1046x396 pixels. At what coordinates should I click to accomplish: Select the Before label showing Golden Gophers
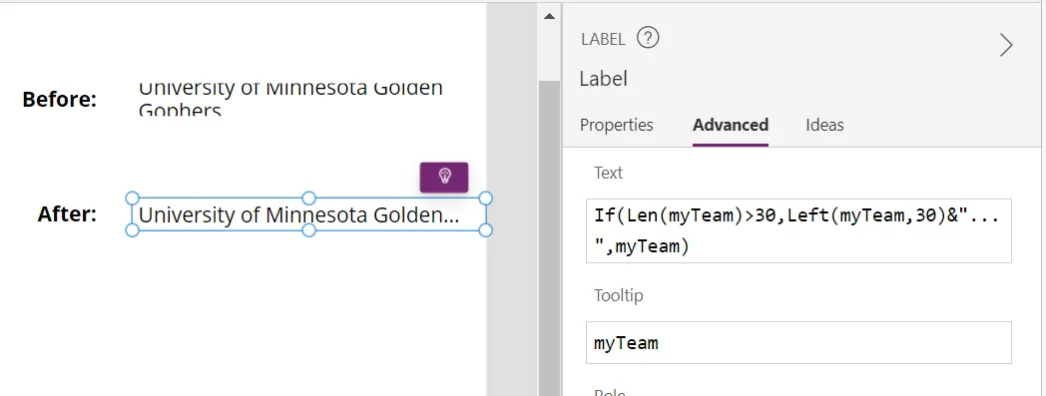(290, 99)
